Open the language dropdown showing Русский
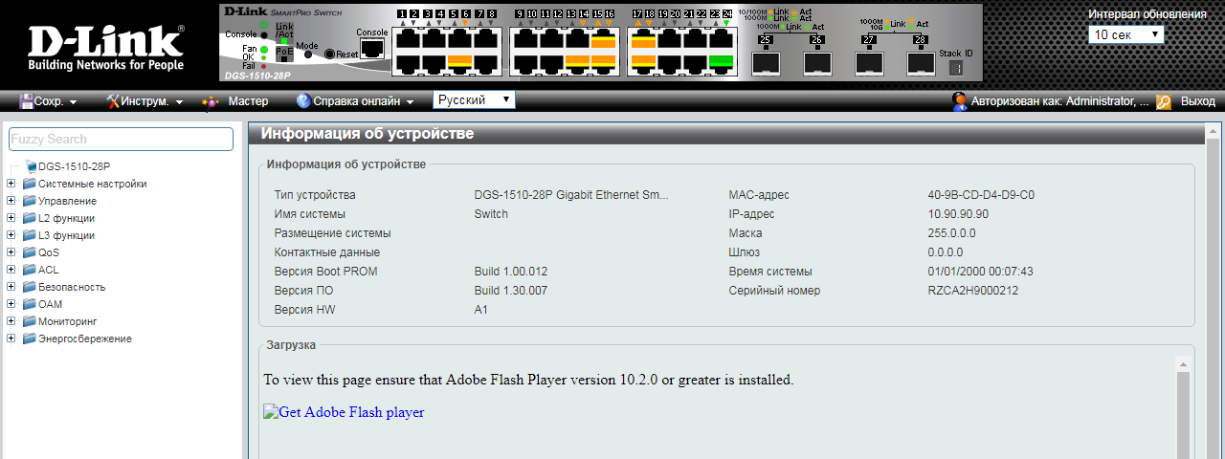Viewport: 1225px width, 459px height. pos(475,99)
